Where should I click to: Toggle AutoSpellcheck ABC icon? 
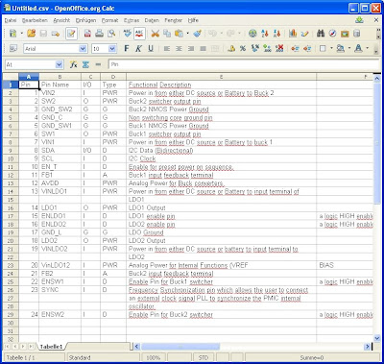coord(139,34)
